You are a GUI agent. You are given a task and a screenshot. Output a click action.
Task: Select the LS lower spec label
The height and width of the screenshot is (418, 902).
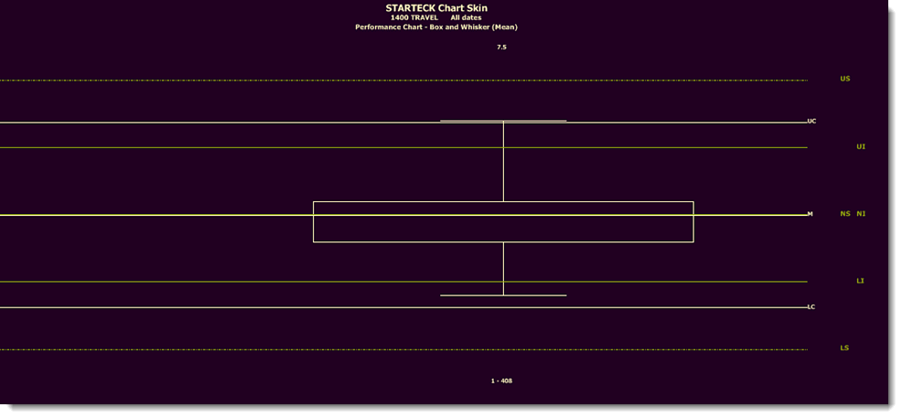click(844, 348)
